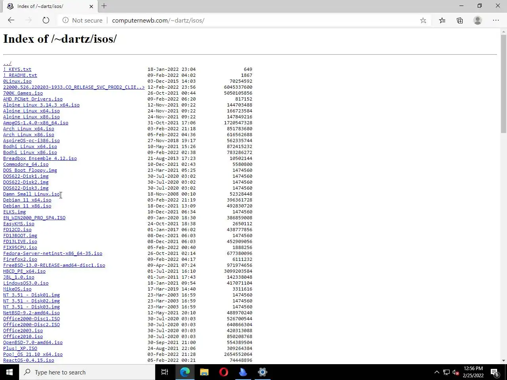
Task: Open the blue taskbar app next to Opera
Action: coord(243,372)
